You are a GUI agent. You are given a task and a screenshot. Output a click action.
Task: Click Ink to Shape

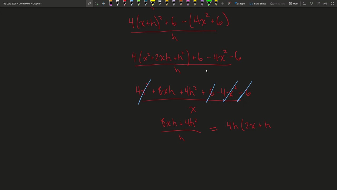point(258,3)
